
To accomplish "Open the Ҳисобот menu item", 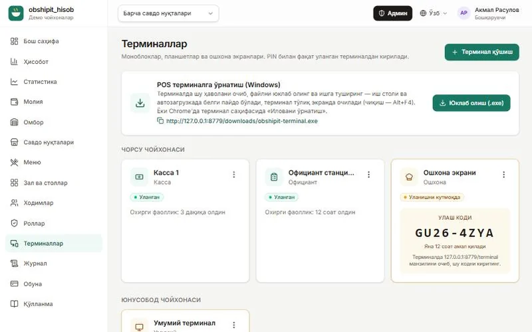I will [x=54, y=61].
